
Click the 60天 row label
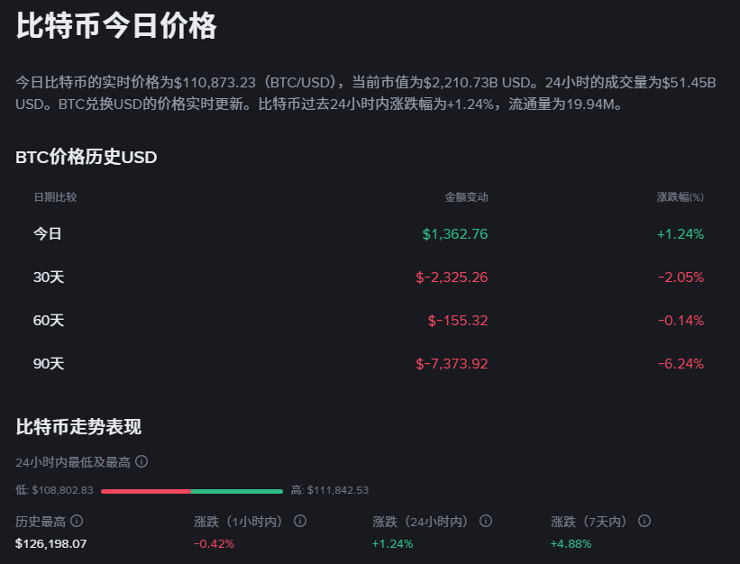coord(49,320)
